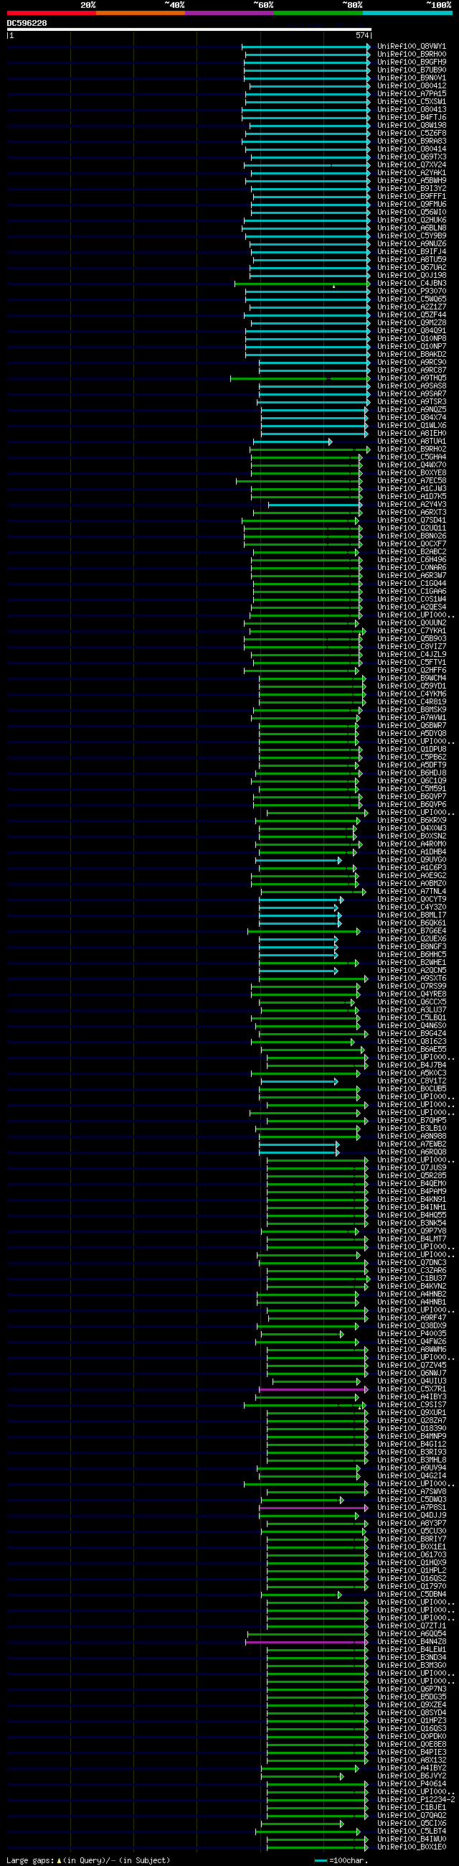Select hit label UniRef100_B8AKD2
Image resolution: width=459 pixels, height=1866 pixels.
[x=411, y=354]
